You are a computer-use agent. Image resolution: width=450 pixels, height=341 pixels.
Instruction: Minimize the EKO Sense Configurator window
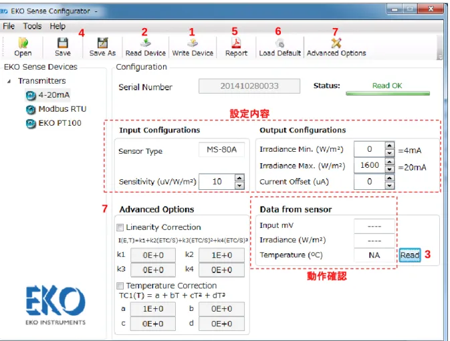[395, 9]
